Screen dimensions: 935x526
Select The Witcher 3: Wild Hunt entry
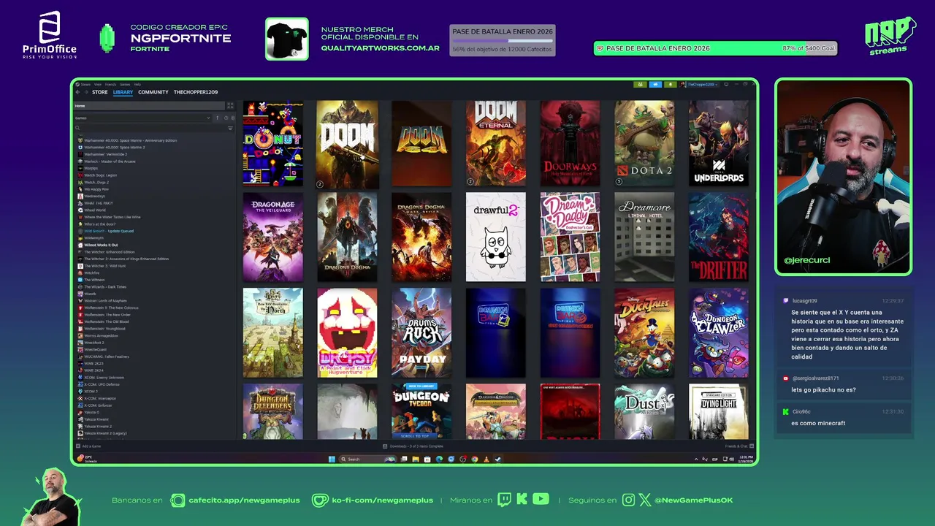pos(106,266)
